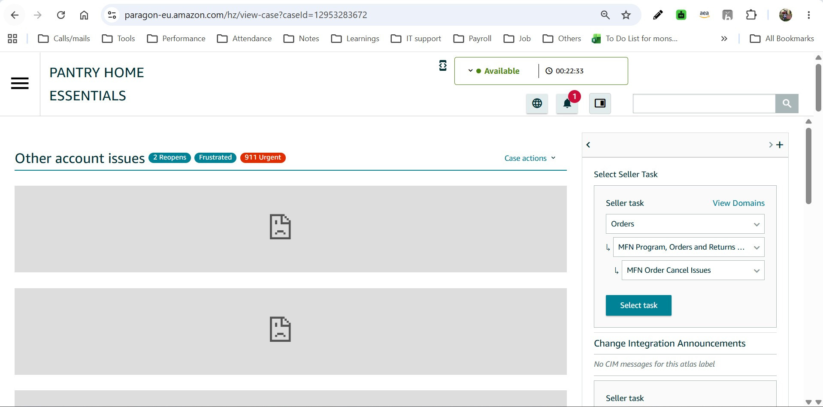Open the Performance bookmark folder
Viewport: 823px width, 407px height.
pos(176,39)
